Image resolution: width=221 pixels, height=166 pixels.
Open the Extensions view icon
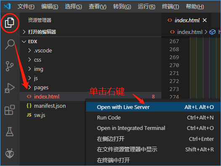point(10,110)
